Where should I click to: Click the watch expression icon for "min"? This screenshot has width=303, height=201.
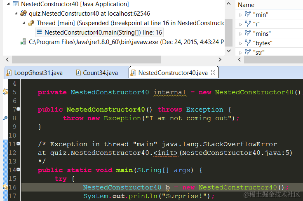(248, 14)
